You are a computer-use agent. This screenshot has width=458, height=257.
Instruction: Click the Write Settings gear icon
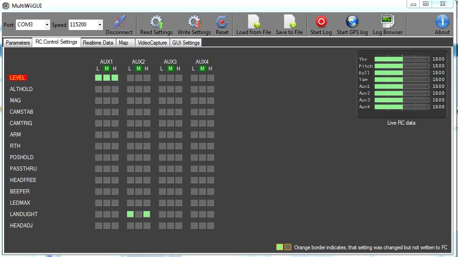click(194, 22)
